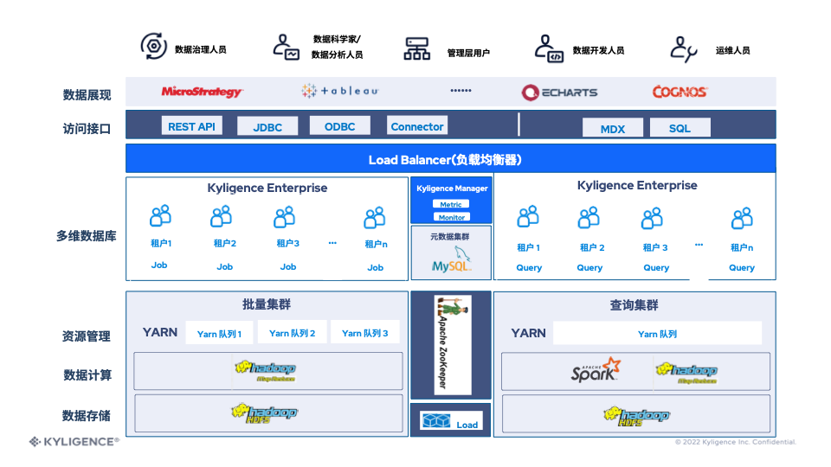Image resolution: width=831 pixels, height=467 pixels.
Task: Click the MDX box
Action: (x=613, y=129)
